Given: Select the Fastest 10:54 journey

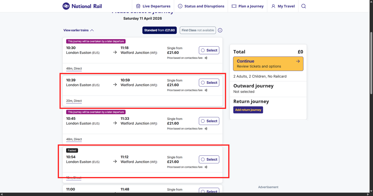Looking at the screenshot, I should [x=209, y=159].
